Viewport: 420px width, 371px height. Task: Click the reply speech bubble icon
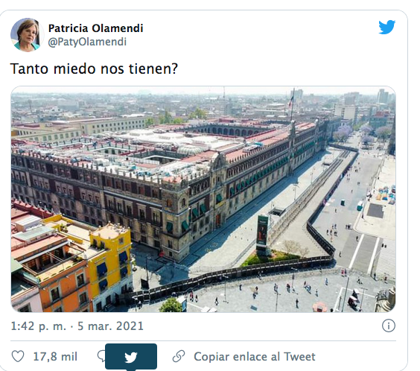pos(101,356)
